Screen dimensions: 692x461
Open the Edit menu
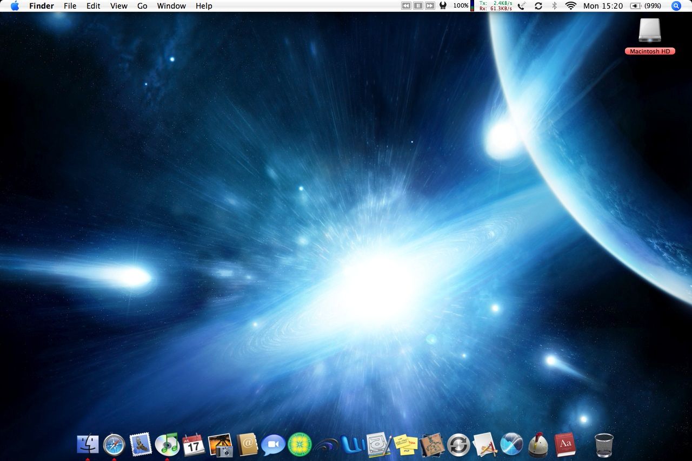click(94, 6)
